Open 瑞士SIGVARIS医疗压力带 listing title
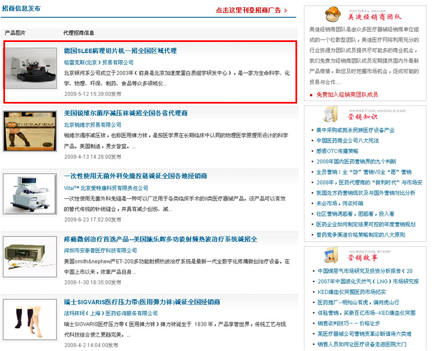Image resolution: width=432 pixels, height=351 pixels. pos(142,302)
